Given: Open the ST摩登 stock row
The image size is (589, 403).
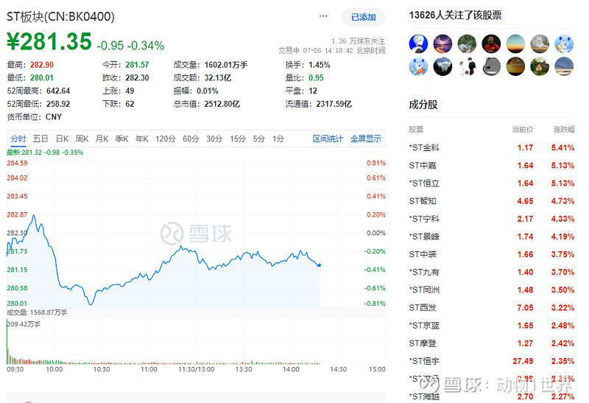Looking at the screenshot, I should pyautogui.click(x=492, y=343).
